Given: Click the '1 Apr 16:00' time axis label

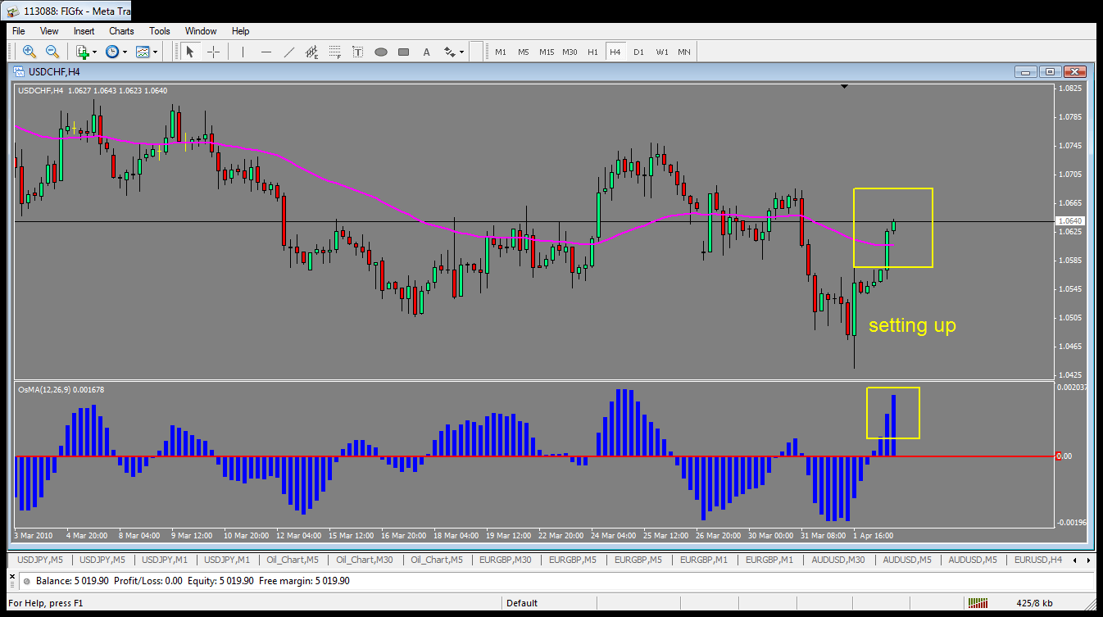Looking at the screenshot, I should point(872,535).
